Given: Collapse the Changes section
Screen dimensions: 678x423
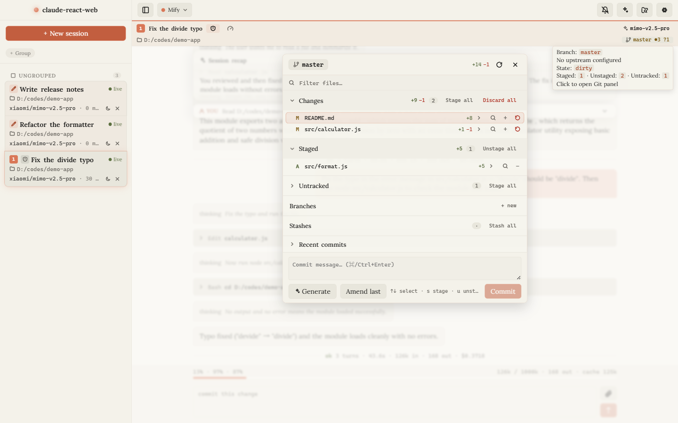Looking at the screenshot, I should (292, 101).
